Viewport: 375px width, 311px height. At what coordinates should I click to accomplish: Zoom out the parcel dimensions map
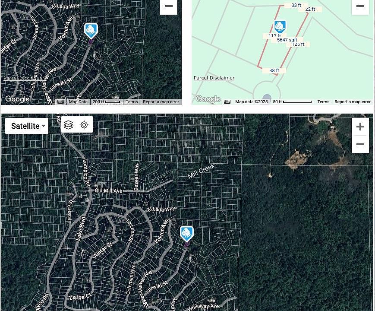(360, 6)
